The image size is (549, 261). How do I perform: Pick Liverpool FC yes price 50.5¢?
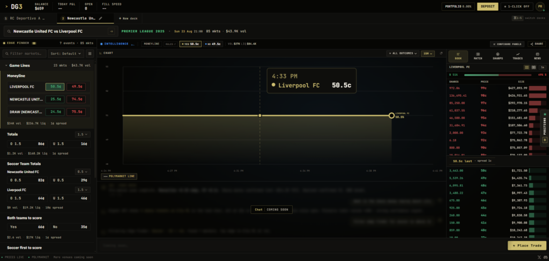(55, 86)
